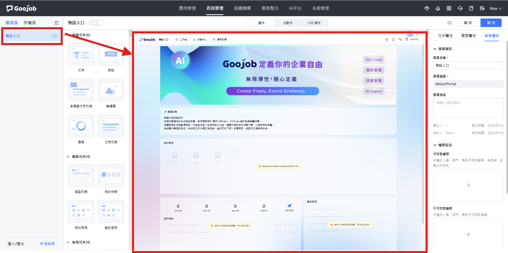The width and height of the screenshot is (508, 253).
Task: Open AI平台 in top navigation
Action: pyautogui.click(x=295, y=8)
